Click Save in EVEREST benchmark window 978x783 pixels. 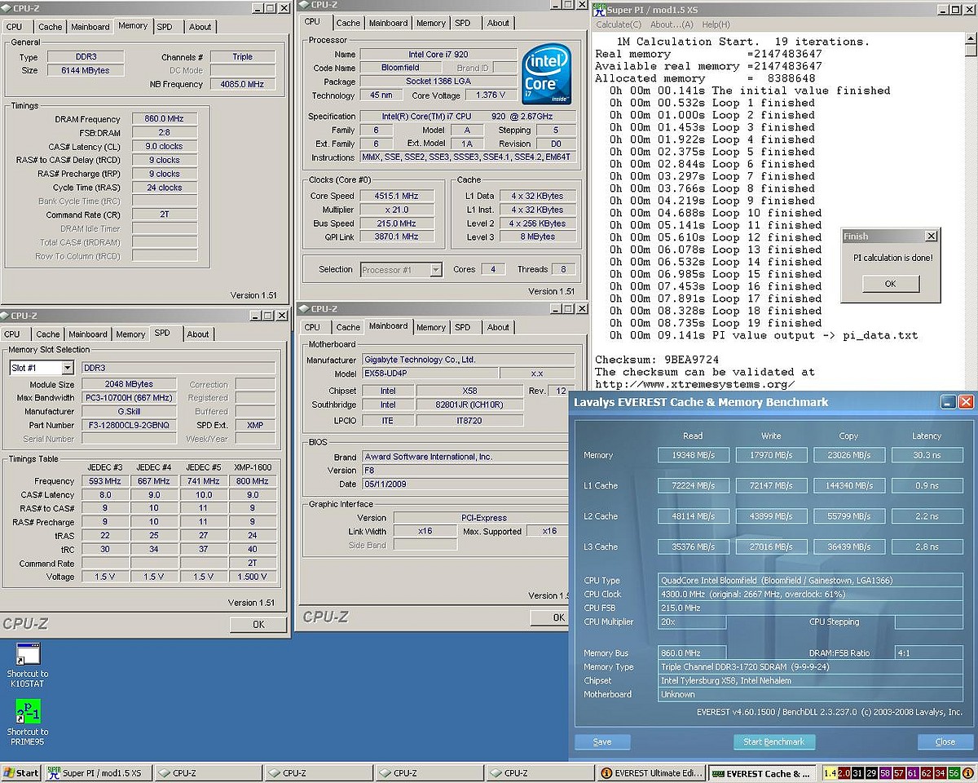point(602,742)
